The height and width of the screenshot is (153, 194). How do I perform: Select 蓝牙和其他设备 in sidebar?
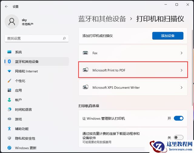coord(37,62)
